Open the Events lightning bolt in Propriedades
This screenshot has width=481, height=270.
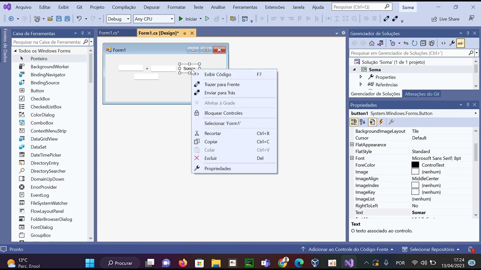coord(381,122)
